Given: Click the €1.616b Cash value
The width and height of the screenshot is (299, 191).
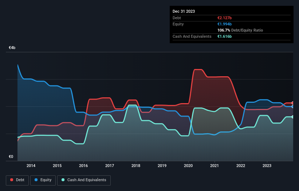Looking at the screenshot, I should point(224,36).
